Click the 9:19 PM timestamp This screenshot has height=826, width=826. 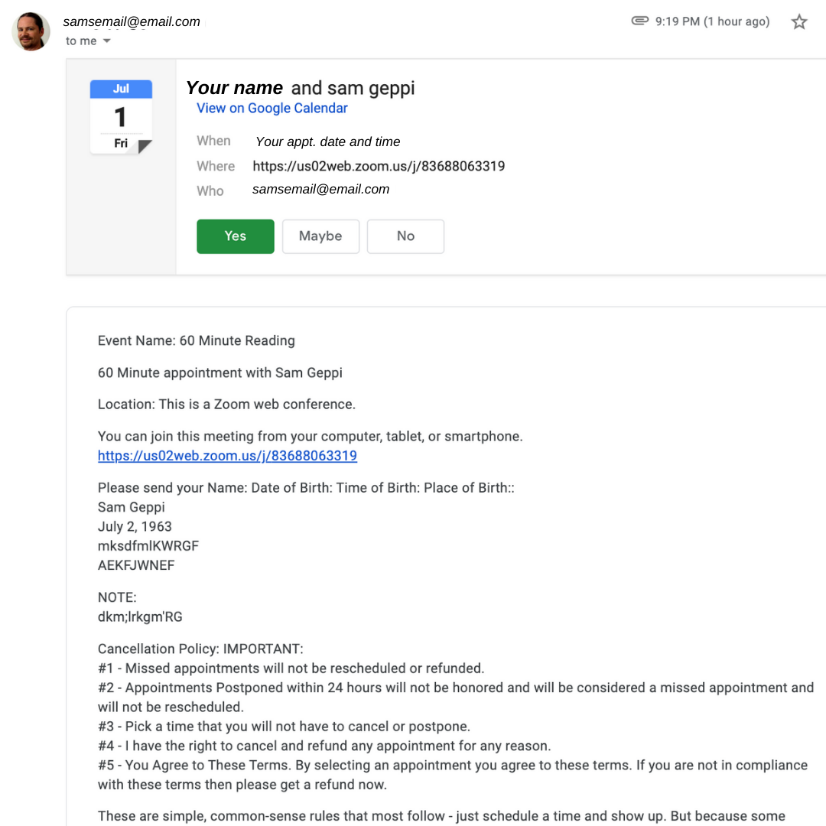click(712, 21)
